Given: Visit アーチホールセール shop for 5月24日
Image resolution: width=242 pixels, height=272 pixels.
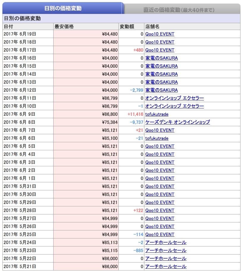Looking at the screenshot, I should 166,243.
